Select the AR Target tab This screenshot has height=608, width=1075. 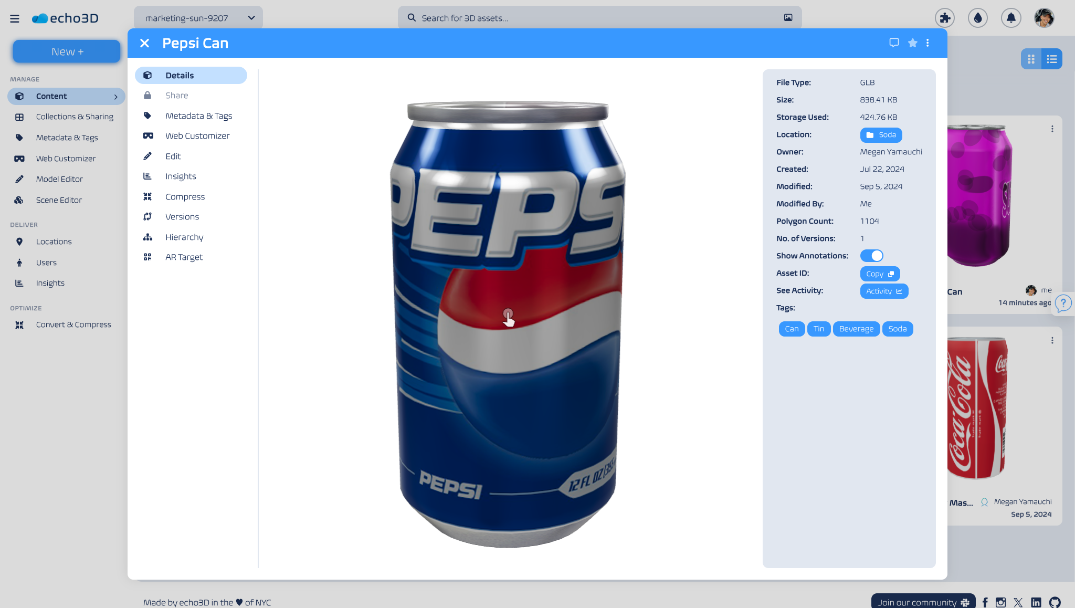click(x=191, y=257)
